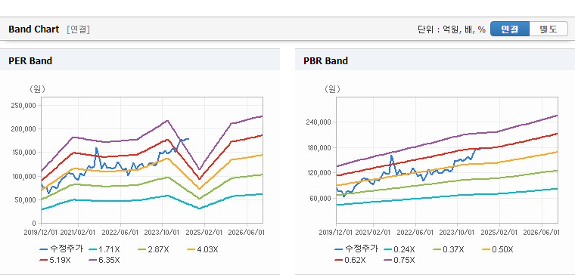Click 2021/02/01 date on PBR Band axis
The width and height of the screenshot is (575, 275).
point(372,233)
